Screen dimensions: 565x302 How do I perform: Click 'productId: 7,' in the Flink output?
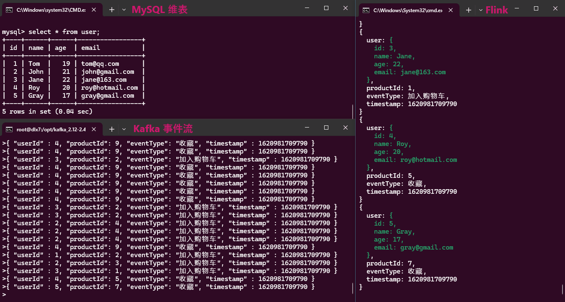pyautogui.click(x=391, y=263)
